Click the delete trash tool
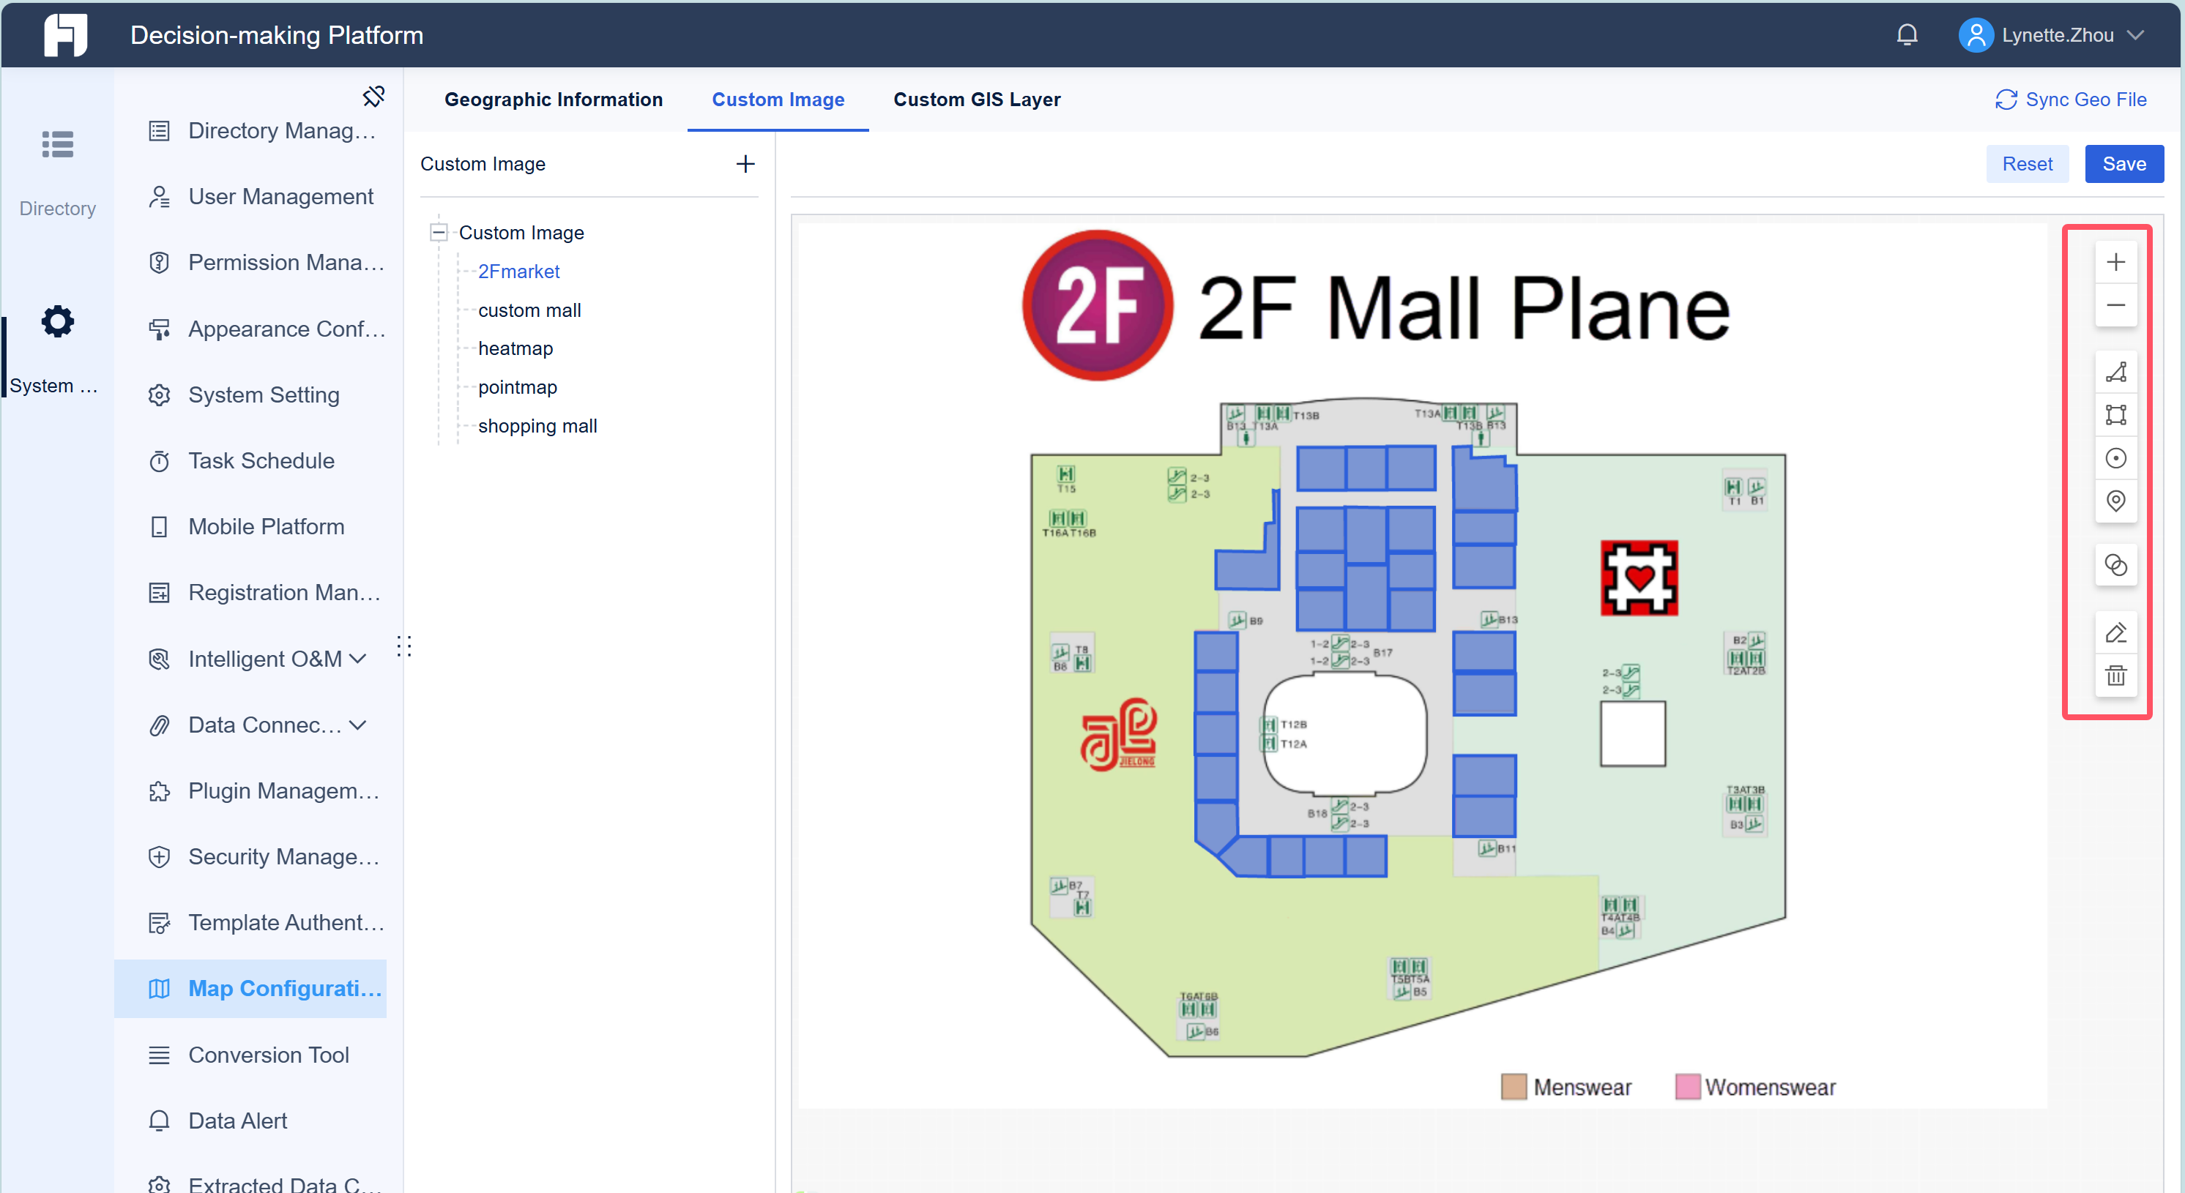 coord(2115,676)
